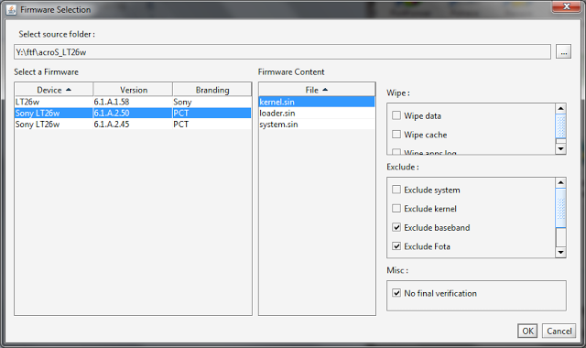This screenshot has height=348, width=586.
Task: Select Sony LT26w row with version 6.1.A.2.45
Action: coord(133,125)
